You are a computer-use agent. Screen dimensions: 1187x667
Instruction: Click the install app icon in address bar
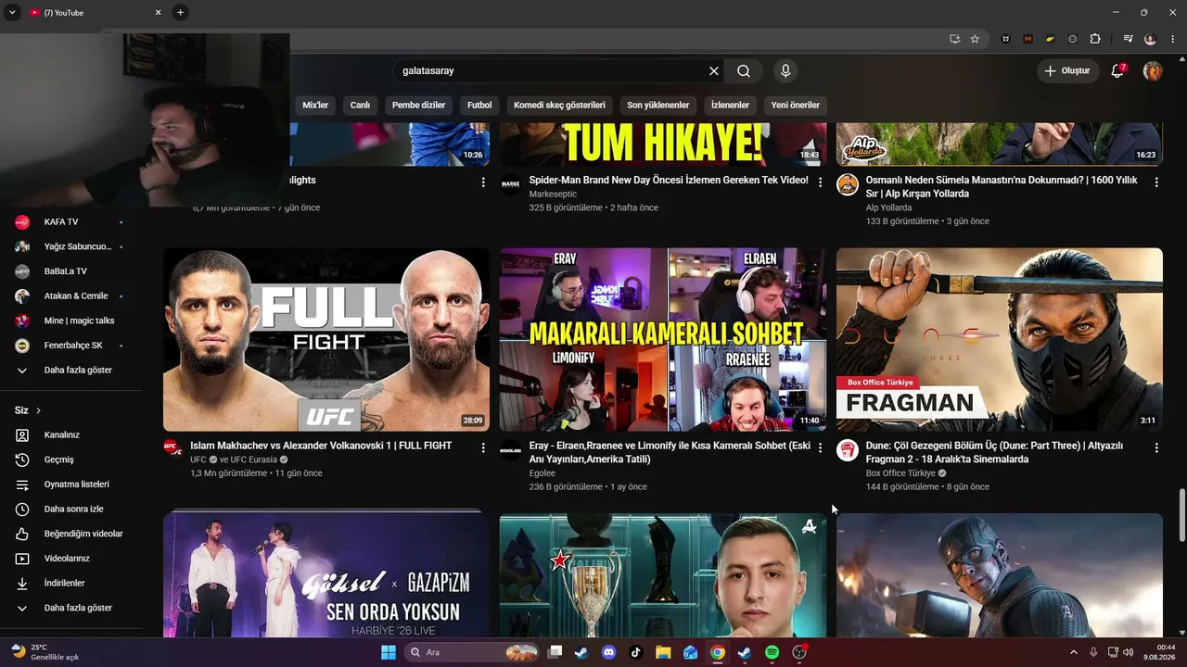pos(954,39)
